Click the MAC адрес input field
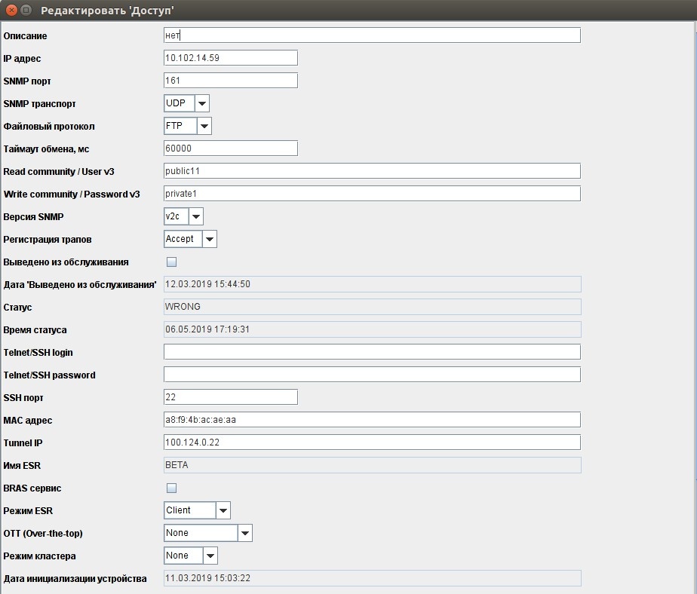The height and width of the screenshot is (594, 697). (x=372, y=420)
